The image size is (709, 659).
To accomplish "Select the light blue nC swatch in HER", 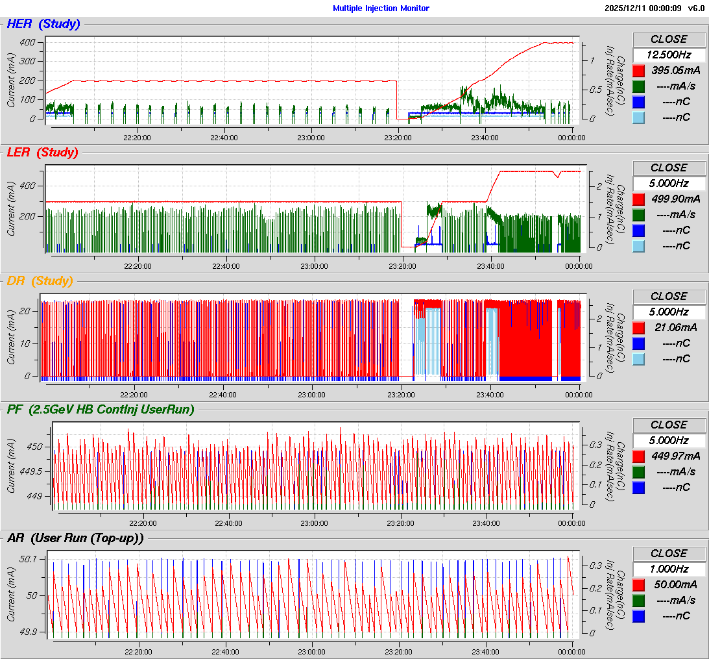I will [638, 118].
